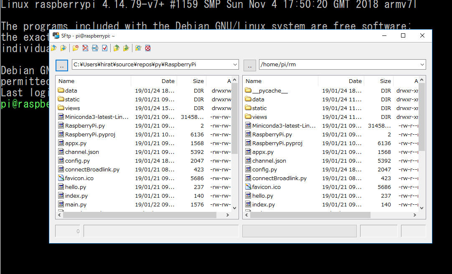Click the main.py file icon in the local pane
Viewport: 452px width, 274px height.
pyautogui.click(x=61, y=204)
